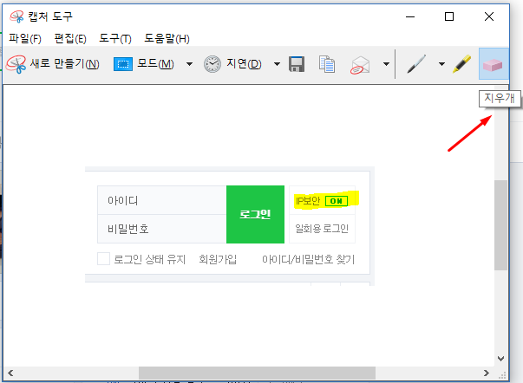Click the 회원가입 link
The height and width of the screenshot is (383, 523).
coord(218,259)
